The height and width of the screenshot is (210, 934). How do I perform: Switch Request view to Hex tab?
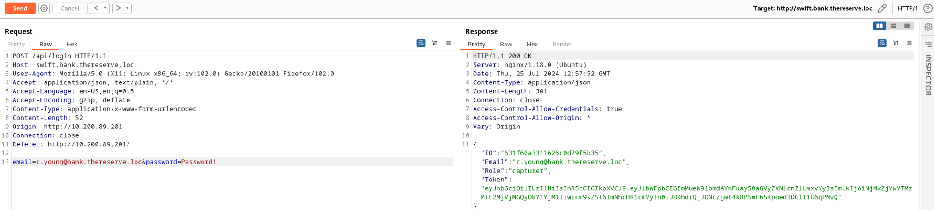coord(72,44)
